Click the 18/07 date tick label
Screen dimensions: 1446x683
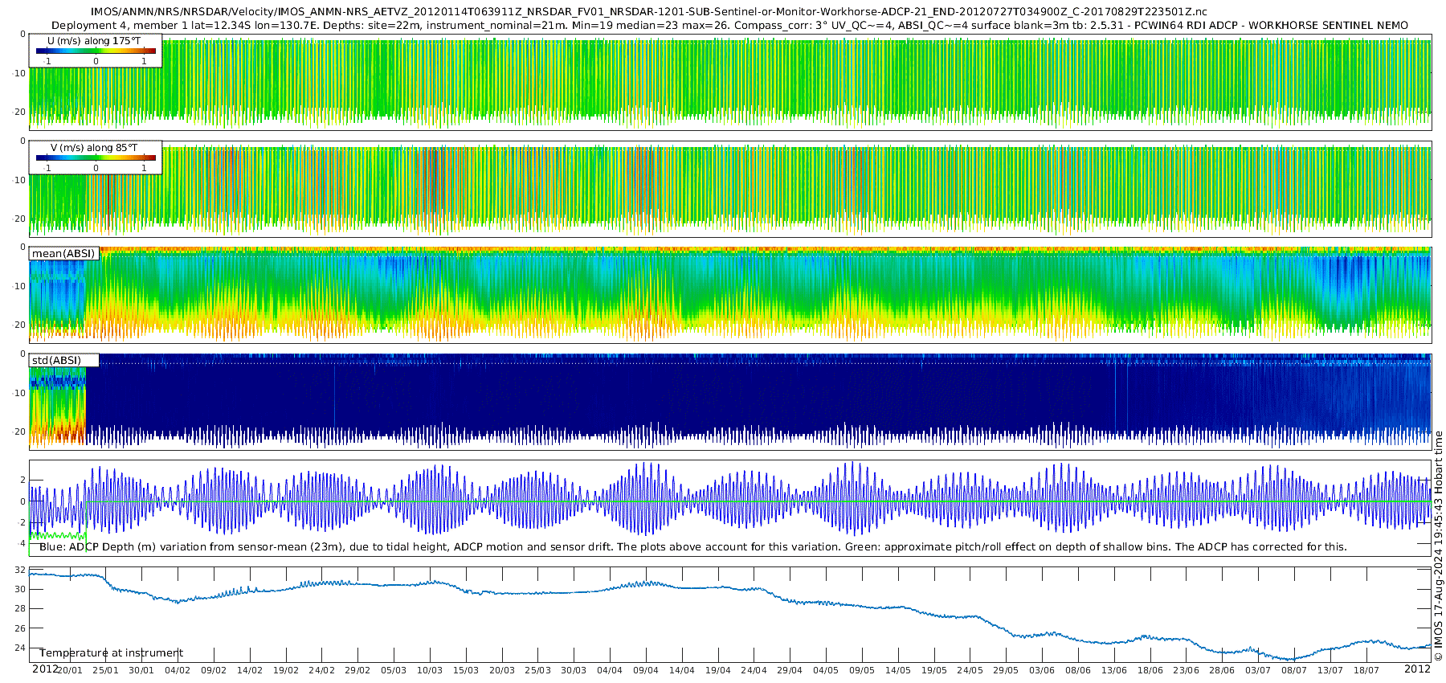[x=1366, y=670]
